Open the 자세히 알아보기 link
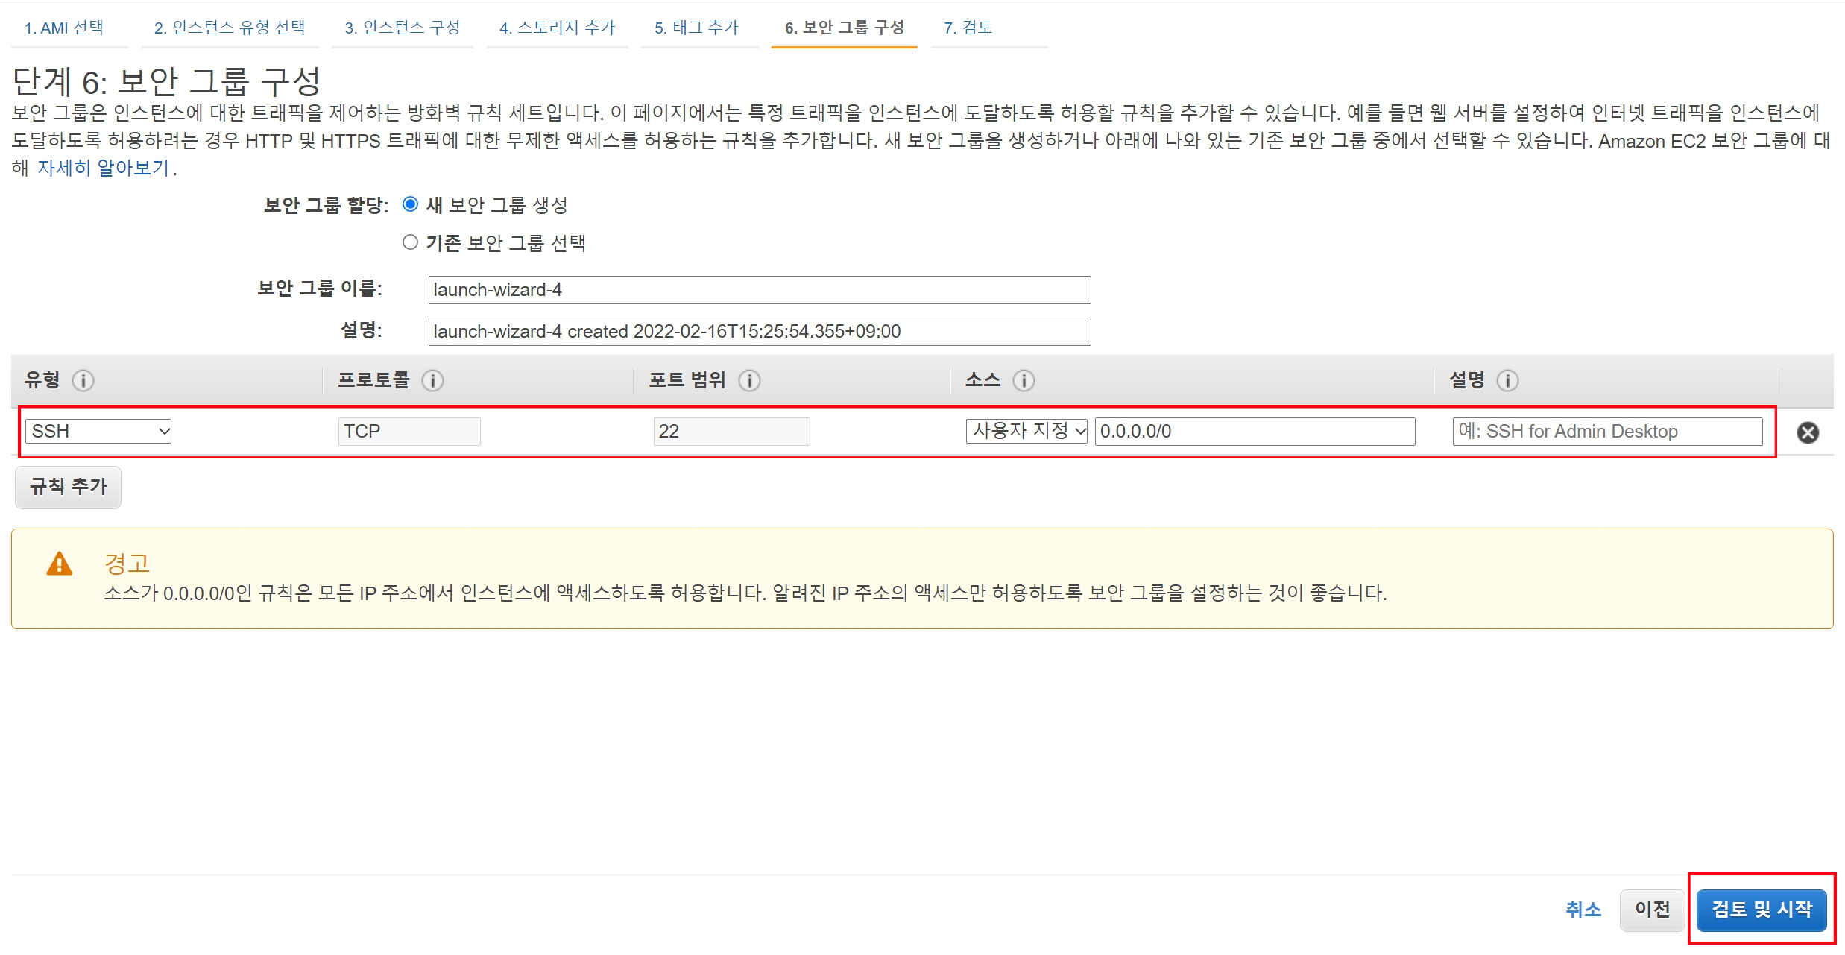Image resolution: width=1845 pixels, height=955 pixels. click(x=104, y=168)
